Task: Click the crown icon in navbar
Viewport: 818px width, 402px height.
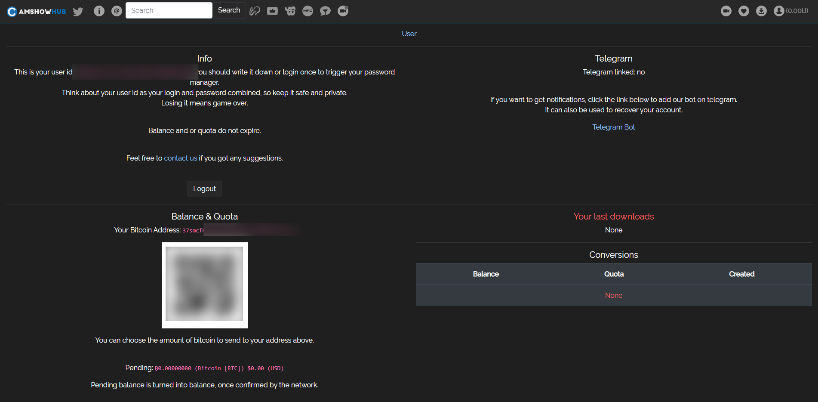Action: click(272, 11)
